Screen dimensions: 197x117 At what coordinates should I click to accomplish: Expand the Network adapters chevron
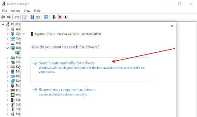[8, 81]
